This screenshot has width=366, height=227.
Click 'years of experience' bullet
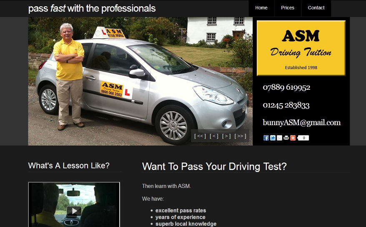180,217
